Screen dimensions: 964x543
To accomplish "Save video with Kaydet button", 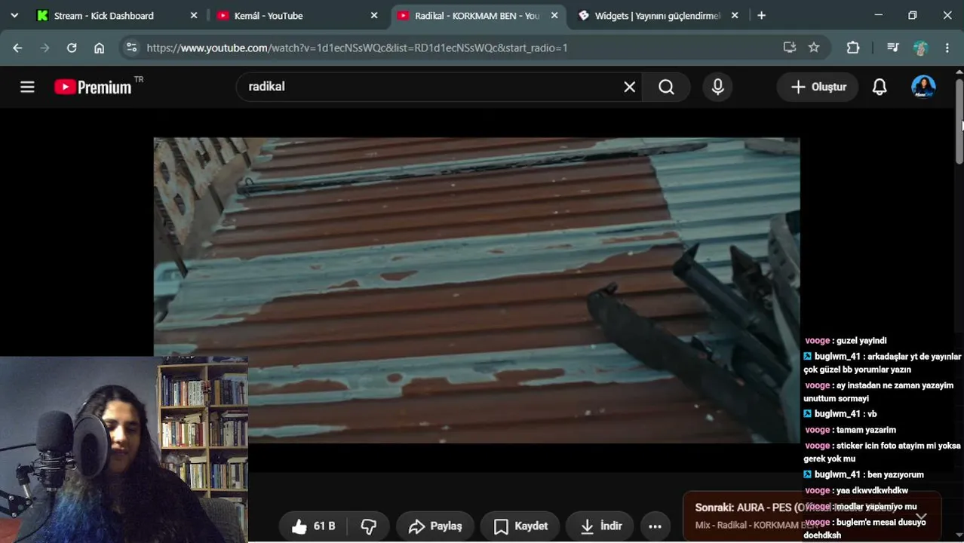I will pos(520,526).
